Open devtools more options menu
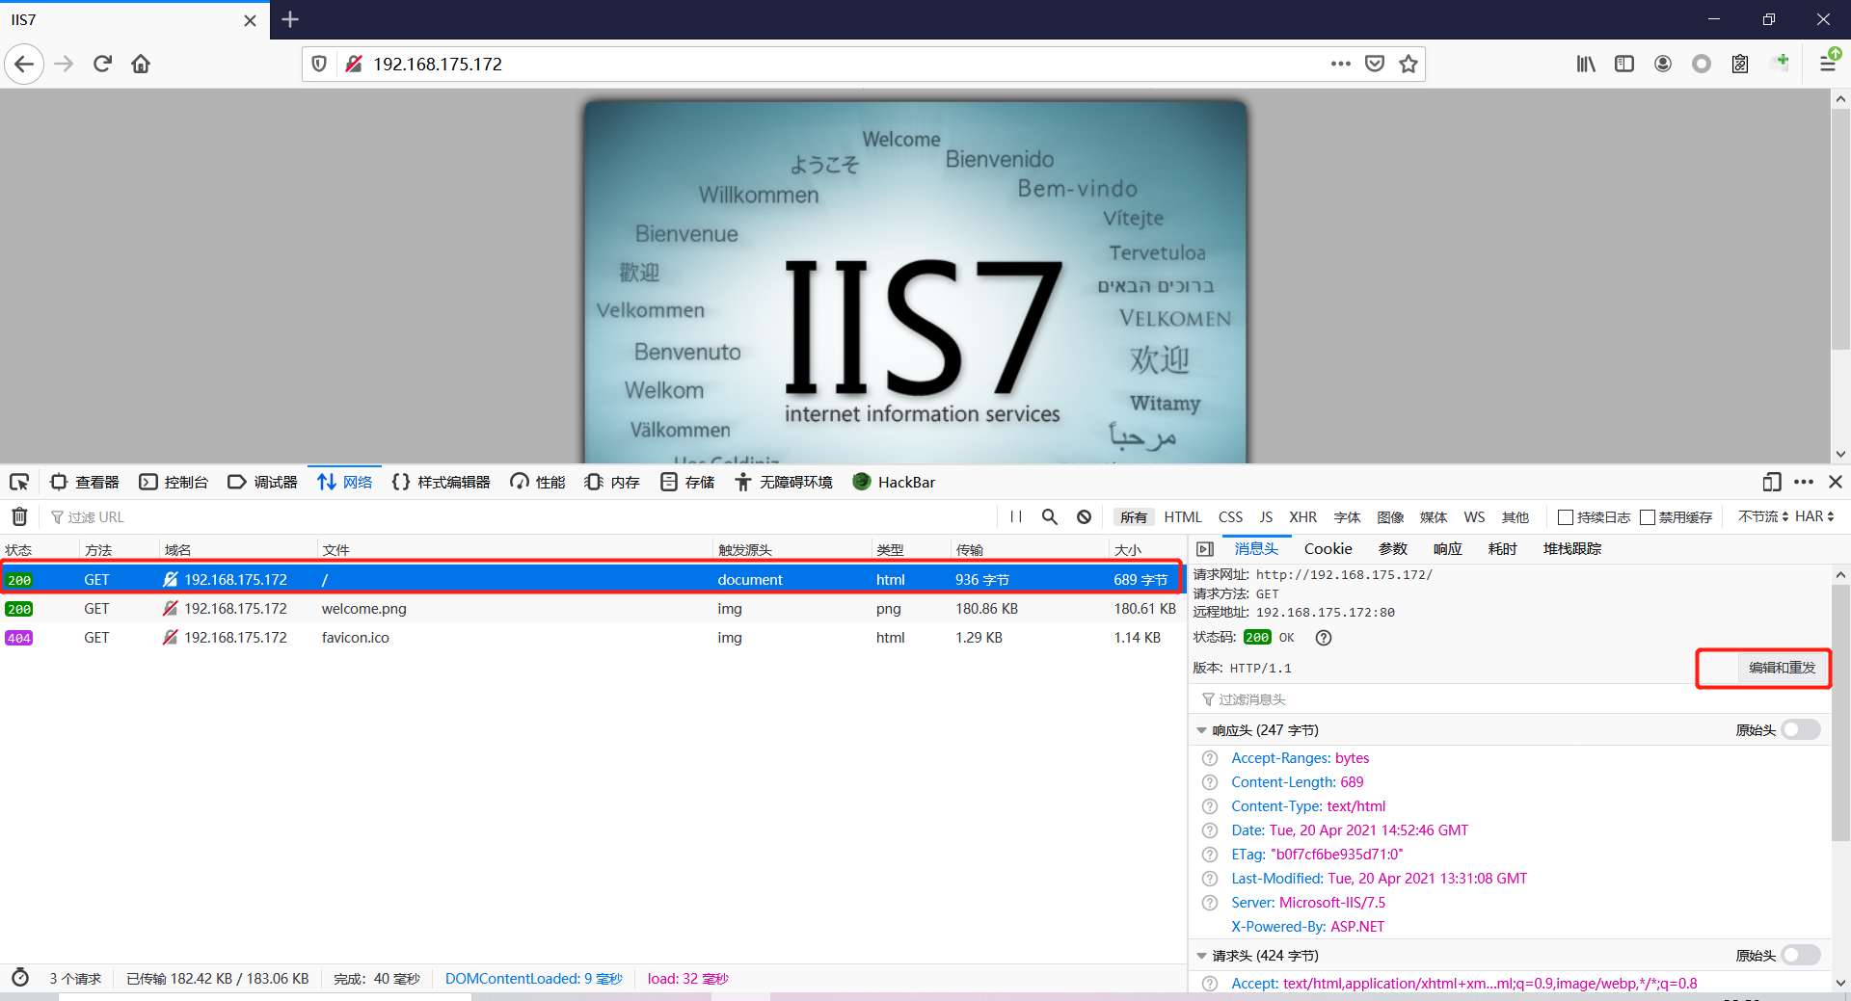Image resolution: width=1851 pixels, height=1001 pixels. coord(1804,482)
